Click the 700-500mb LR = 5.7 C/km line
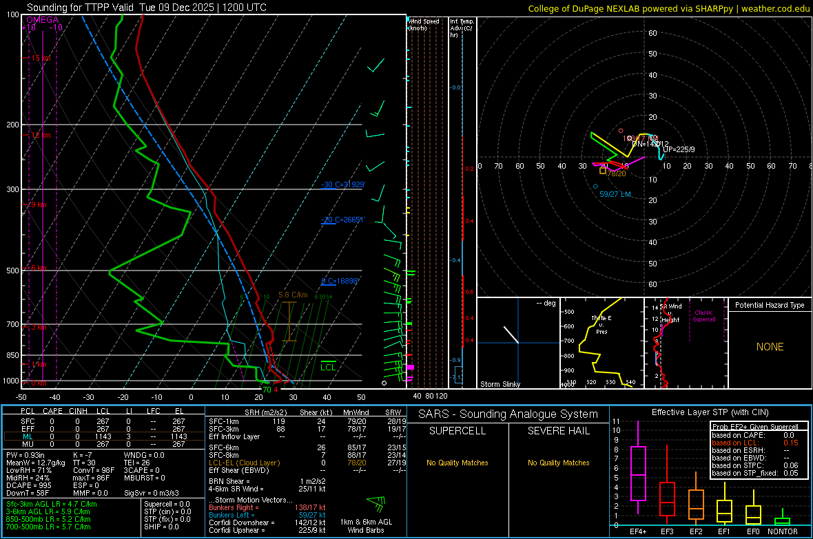This screenshot has width=813, height=539. 48,527
